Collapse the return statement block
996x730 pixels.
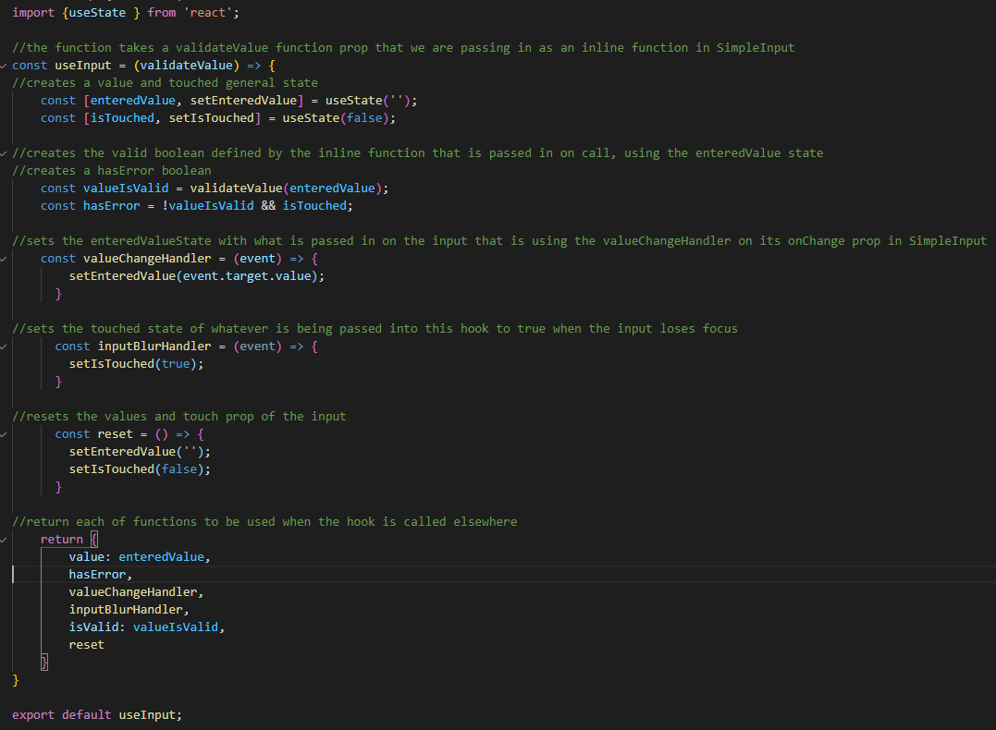5,539
